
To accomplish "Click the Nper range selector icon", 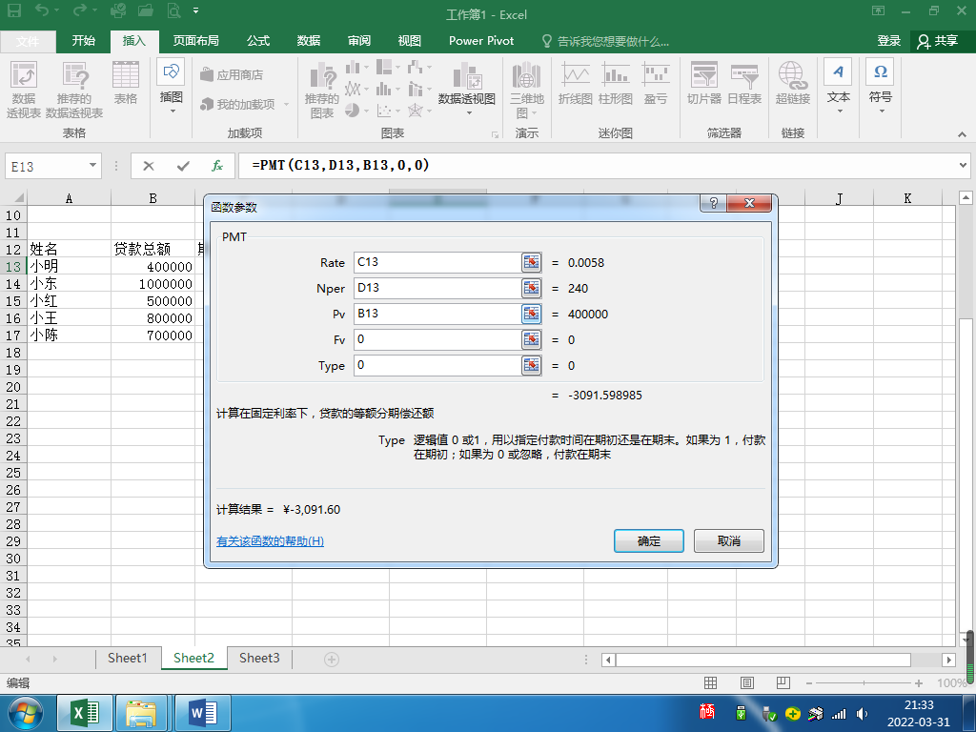I will click(x=531, y=288).
